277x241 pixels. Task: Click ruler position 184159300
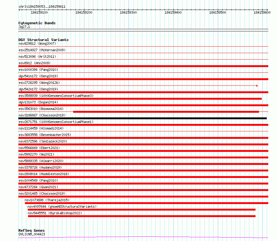tap(128, 12)
